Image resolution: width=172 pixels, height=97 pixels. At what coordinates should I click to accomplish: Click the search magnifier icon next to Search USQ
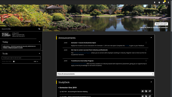click(x=39, y=29)
